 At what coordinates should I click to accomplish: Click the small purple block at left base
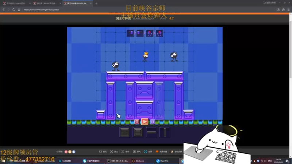pos(101,114)
